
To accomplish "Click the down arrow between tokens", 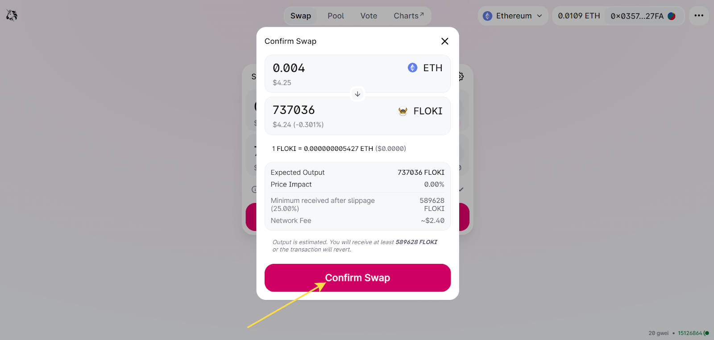I will tap(357, 94).
